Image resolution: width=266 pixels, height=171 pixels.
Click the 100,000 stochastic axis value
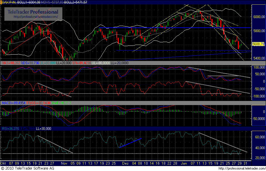259,67
